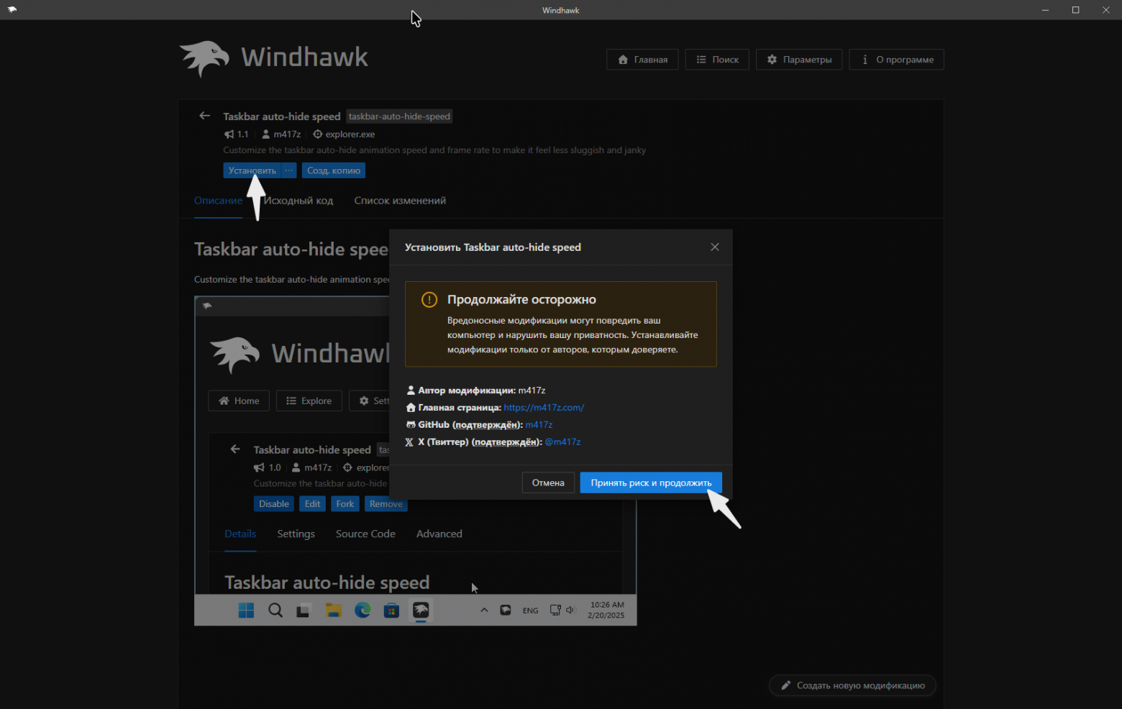Click Создать новую модификацию pencil button

point(853,685)
